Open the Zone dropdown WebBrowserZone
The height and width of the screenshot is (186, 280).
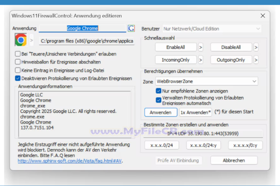pos(206,81)
